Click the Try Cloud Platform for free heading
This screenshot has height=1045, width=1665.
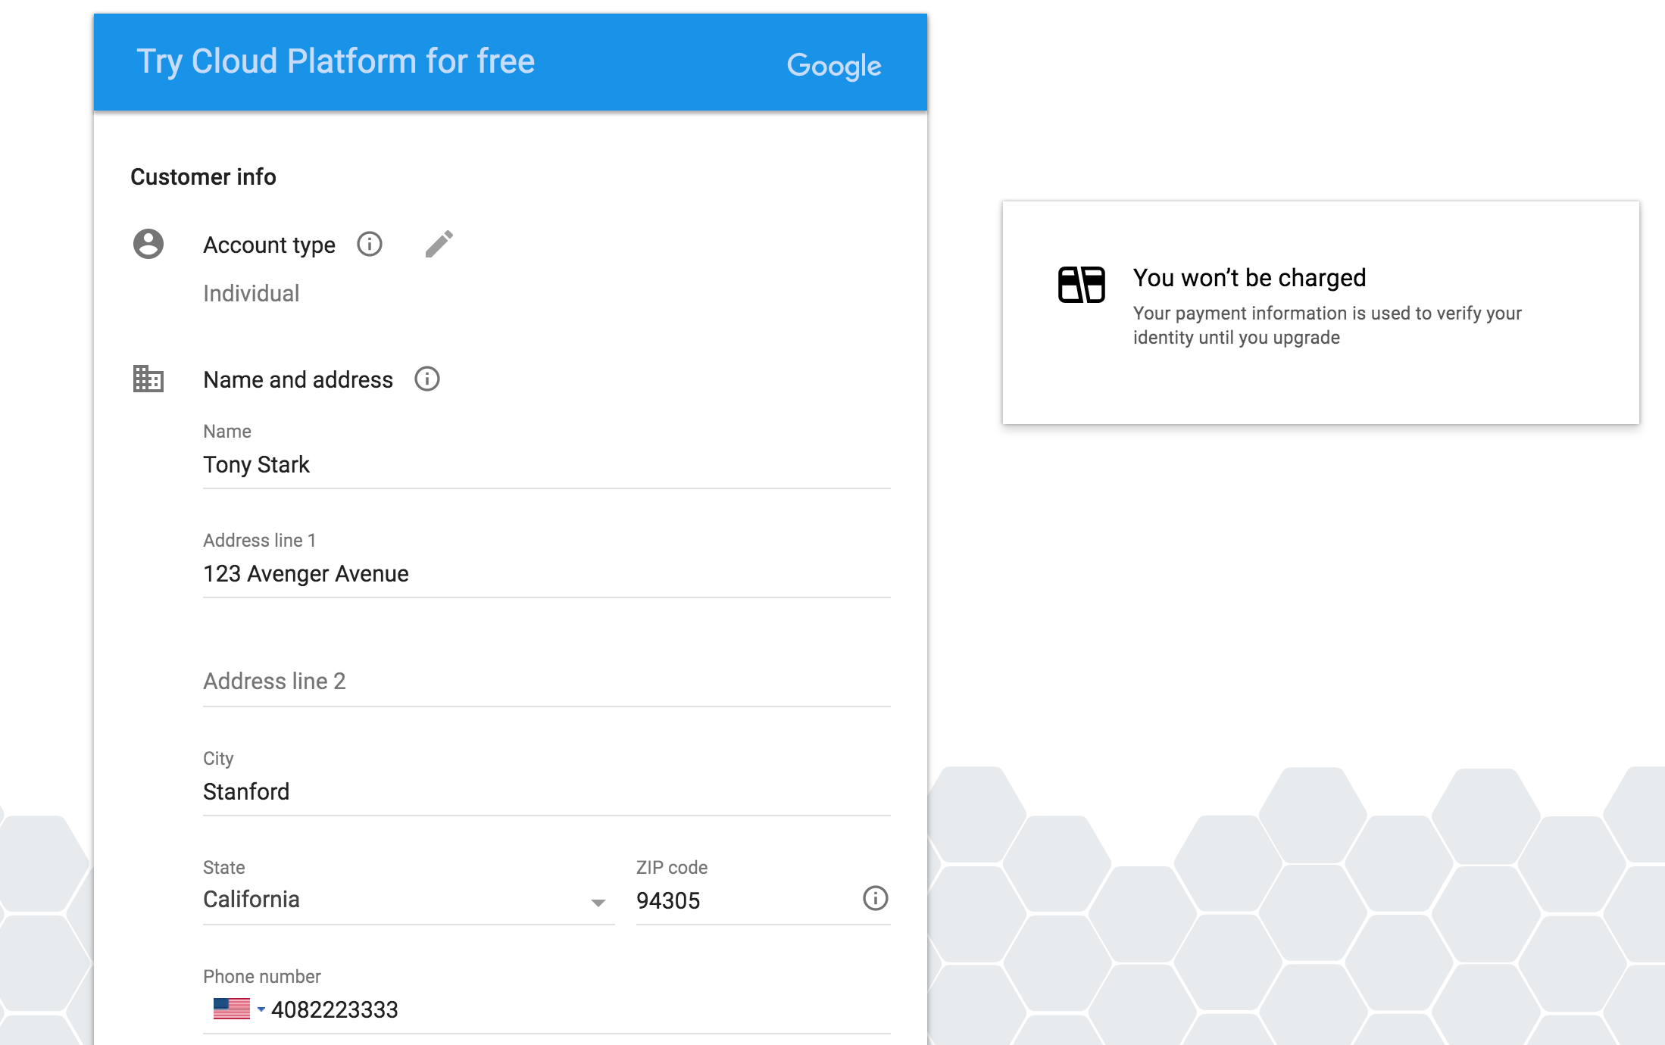[336, 62]
